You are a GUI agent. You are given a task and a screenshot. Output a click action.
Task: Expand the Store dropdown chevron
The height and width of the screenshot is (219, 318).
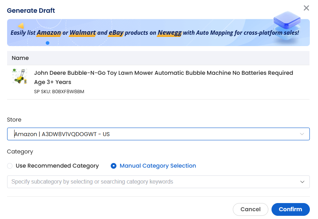(x=302, y=134)
